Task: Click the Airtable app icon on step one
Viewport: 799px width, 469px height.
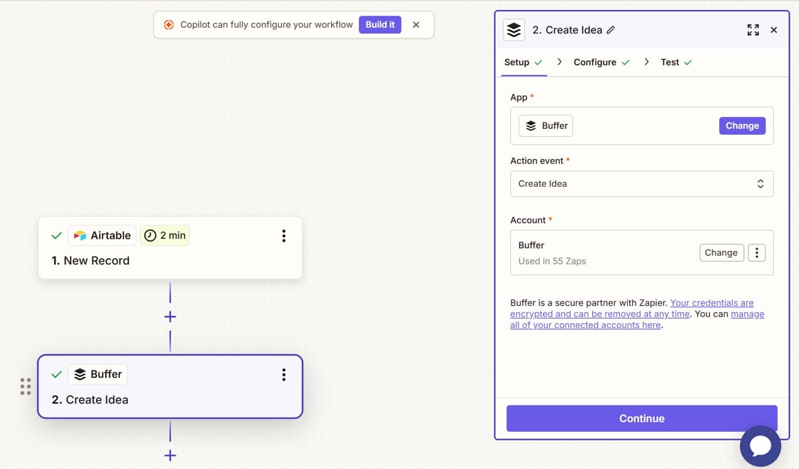Action: coord(80,235)
